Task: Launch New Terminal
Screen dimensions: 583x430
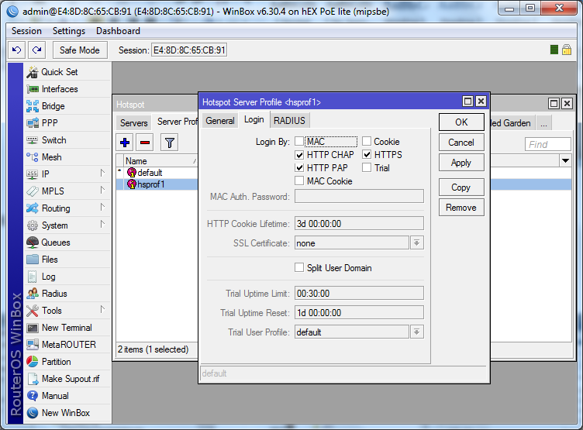Action: click(67, 328)
